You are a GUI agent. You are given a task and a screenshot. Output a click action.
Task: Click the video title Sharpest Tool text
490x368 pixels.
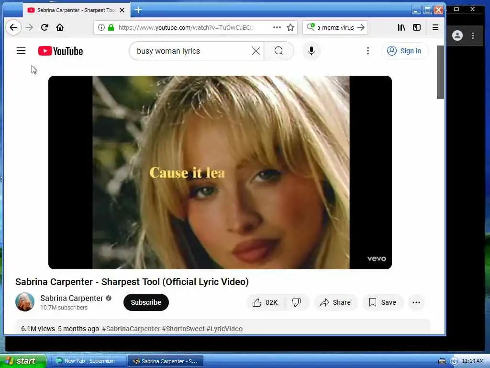point(132,282)
